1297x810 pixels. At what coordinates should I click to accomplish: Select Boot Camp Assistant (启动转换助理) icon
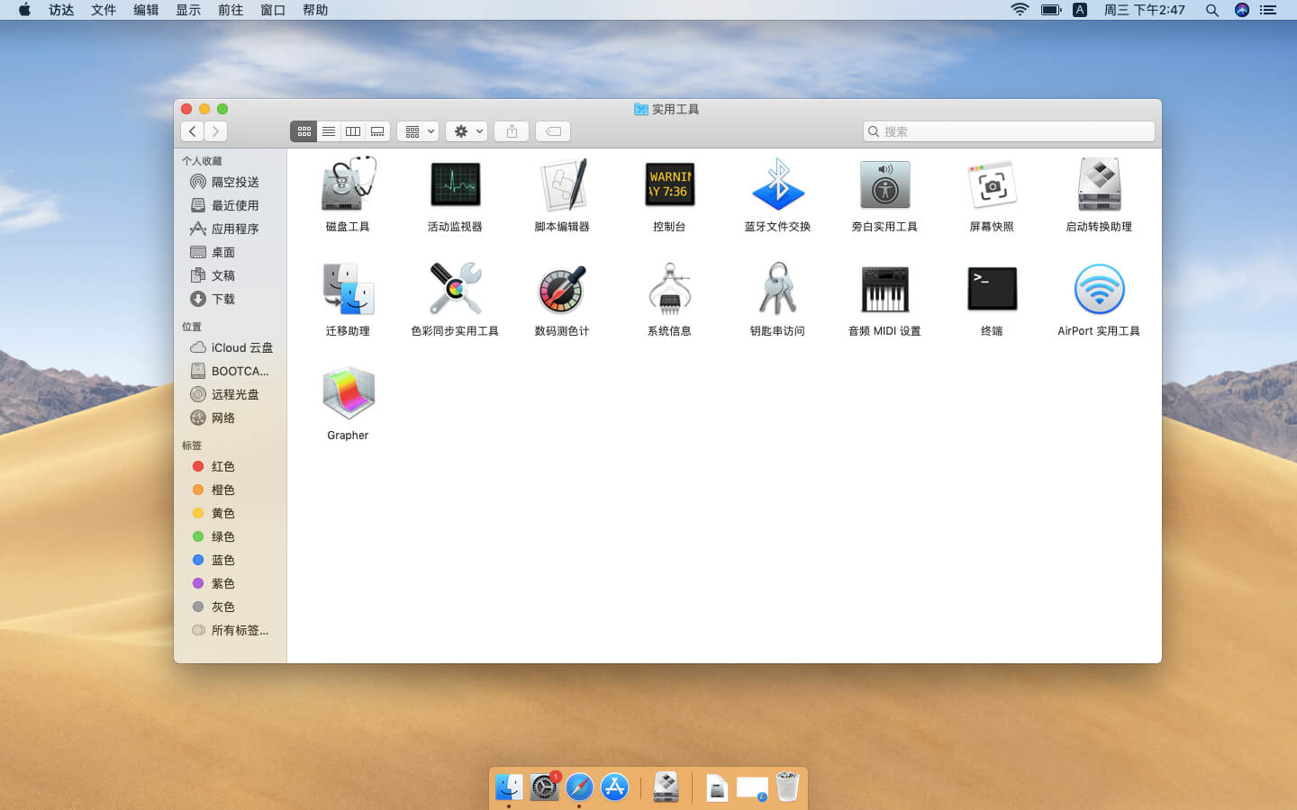coord(1099,184)
